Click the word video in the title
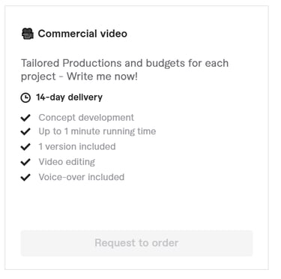Viewport: 281px width, 279px height. click(x=114, y=34)
